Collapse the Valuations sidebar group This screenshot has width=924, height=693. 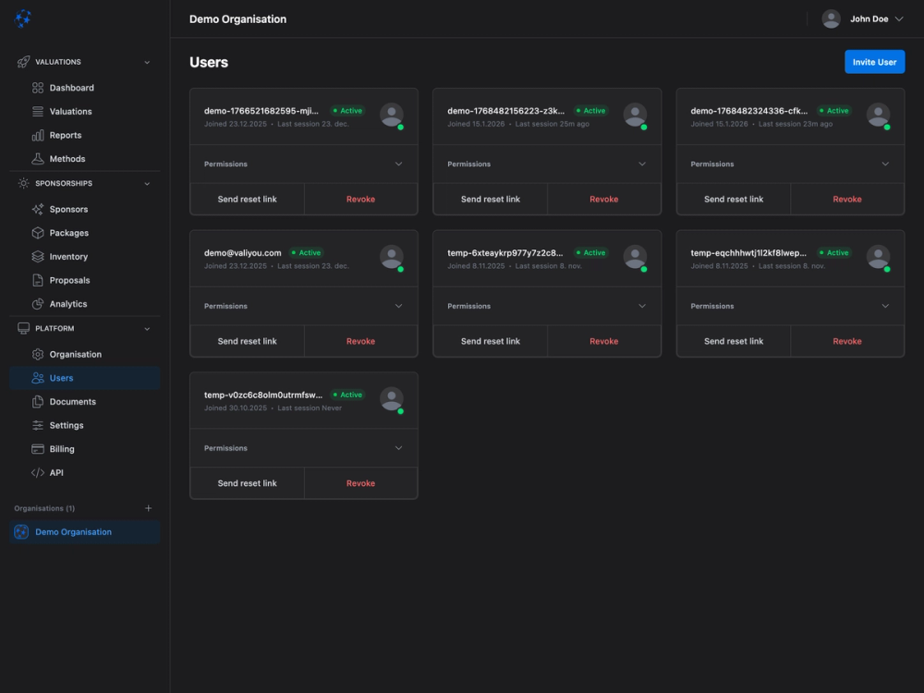pyautogui.click(x=146, y=62)
